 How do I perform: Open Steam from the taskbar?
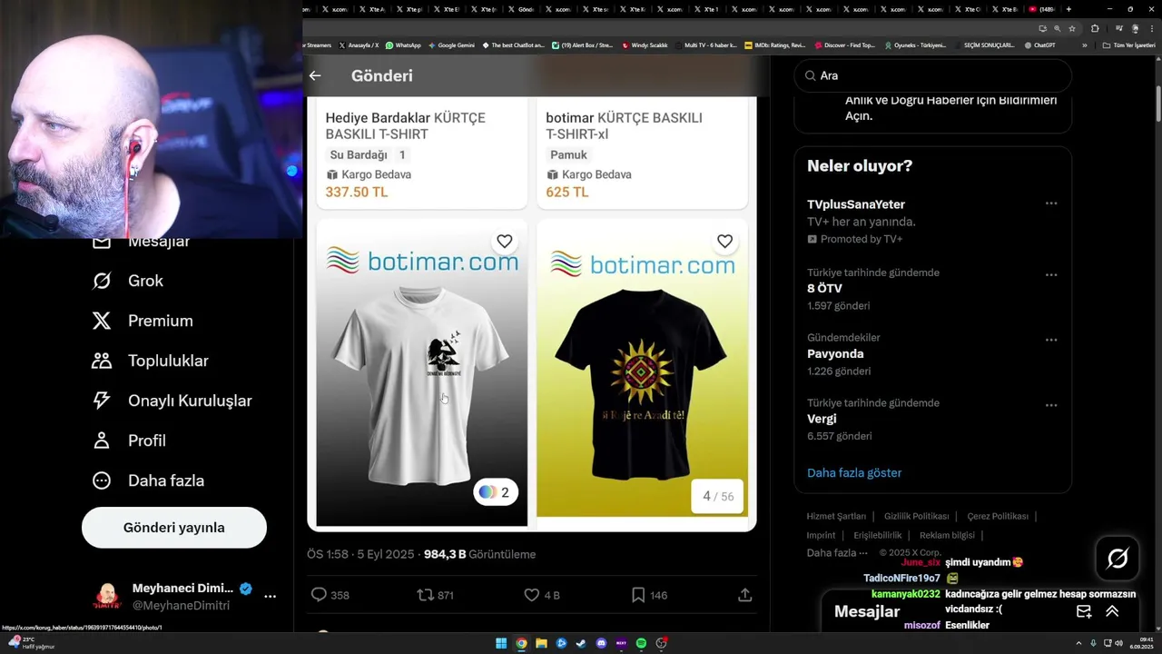click(x=581, y=643)
